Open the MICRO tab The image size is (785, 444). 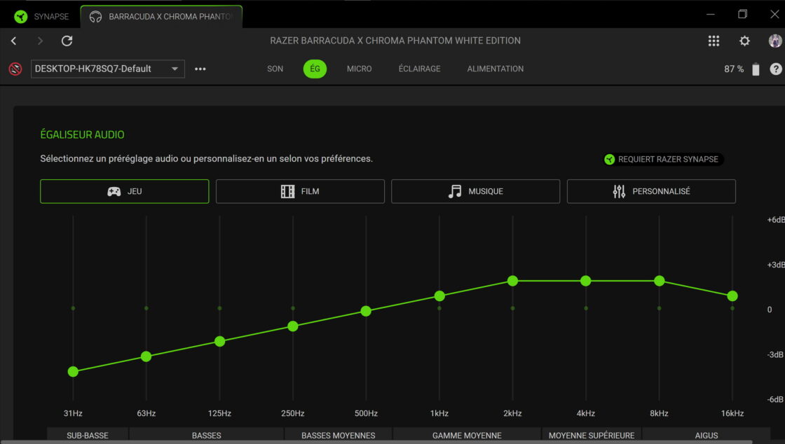[359, 69]
